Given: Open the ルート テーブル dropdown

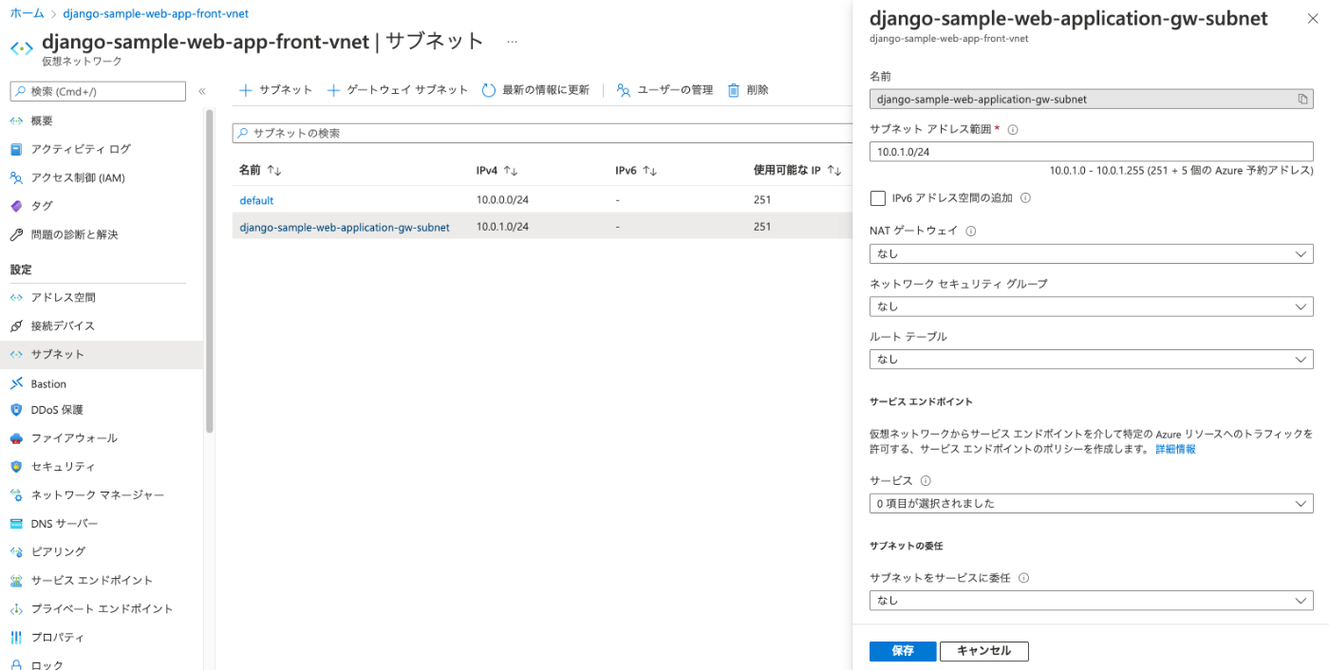Looking at the screenshot, I should [x=1092, y=360].
